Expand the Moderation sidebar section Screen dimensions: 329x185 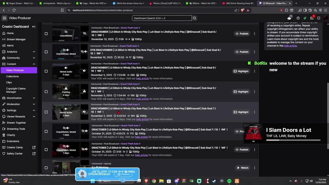tap(34, 104)
